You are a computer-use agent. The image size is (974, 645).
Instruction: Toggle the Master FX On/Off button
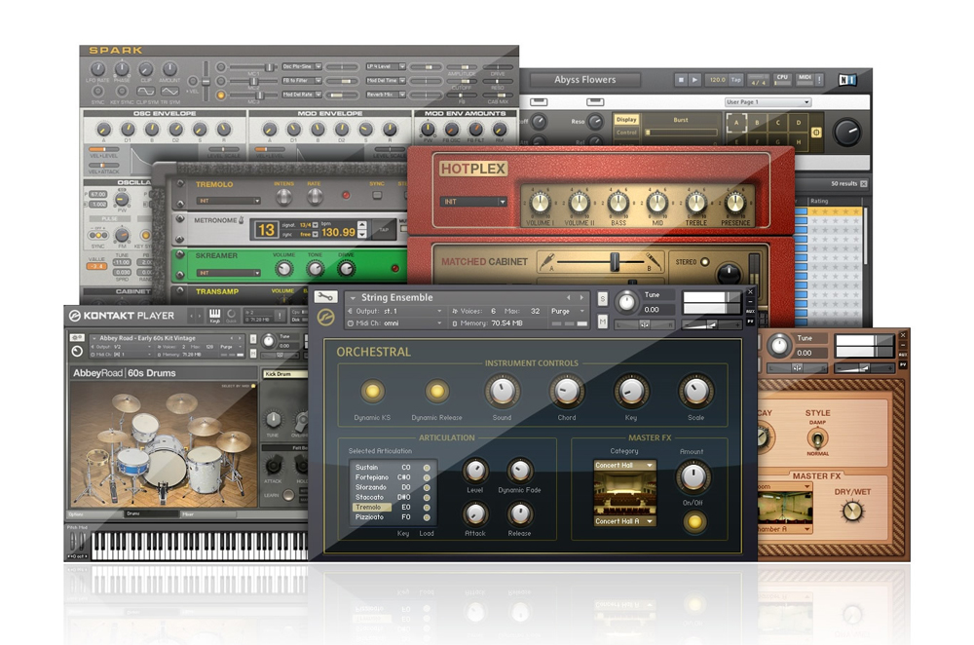click(693, 521)
